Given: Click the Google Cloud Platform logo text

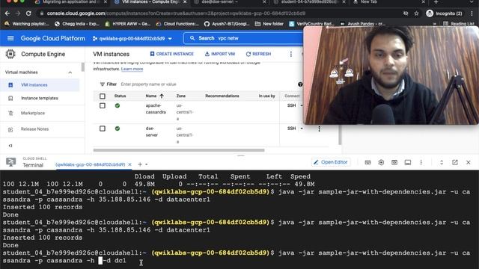Looking at the screenshot, I should click(x=53, y=38).
